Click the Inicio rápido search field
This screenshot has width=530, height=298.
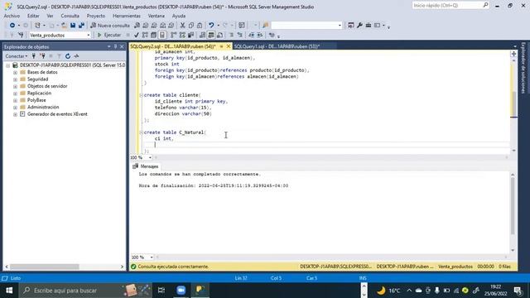point(450,6)
